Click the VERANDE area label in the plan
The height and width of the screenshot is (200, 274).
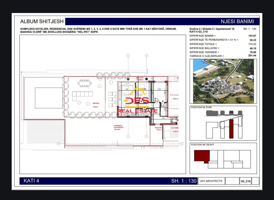pyautogui.click(x=96, y=103)
